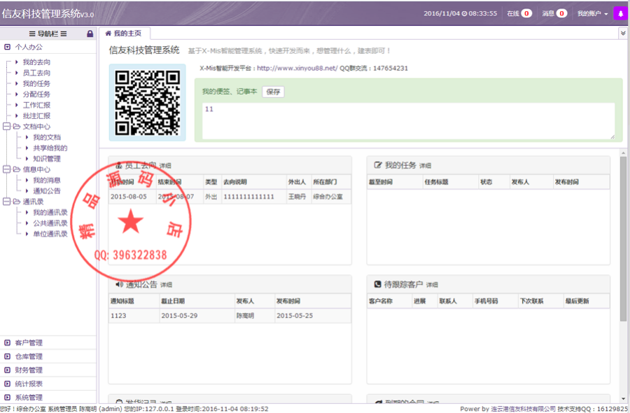Click the 1111111111111 去向说明 cell
This screenshot has height=413, width=630.
click(254, 197)
